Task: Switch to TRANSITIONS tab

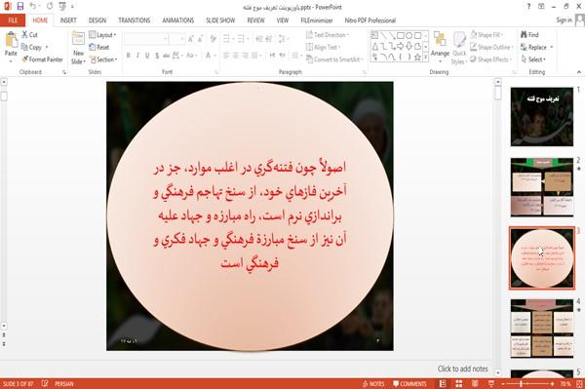Action: pos(135,20)
